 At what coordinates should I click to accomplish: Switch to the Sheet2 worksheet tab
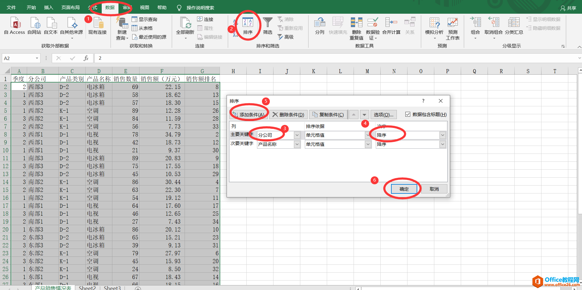click(x=87, y=288)
